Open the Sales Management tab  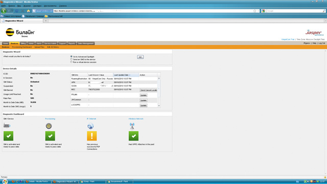[85, 43]
